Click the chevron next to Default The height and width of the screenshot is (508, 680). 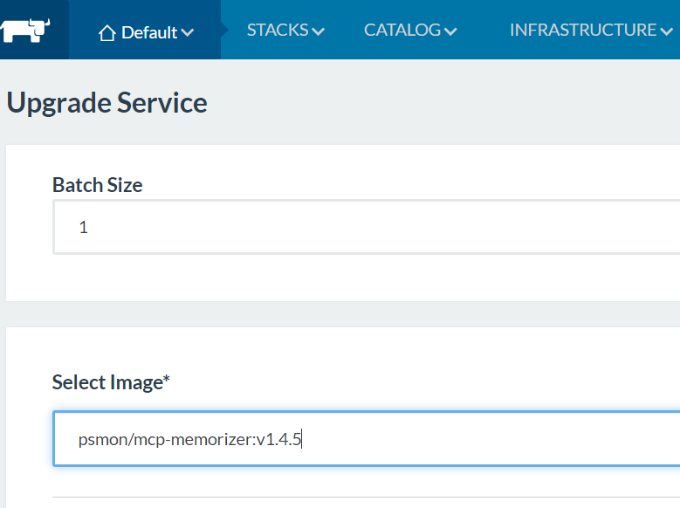tap(188, 33)
